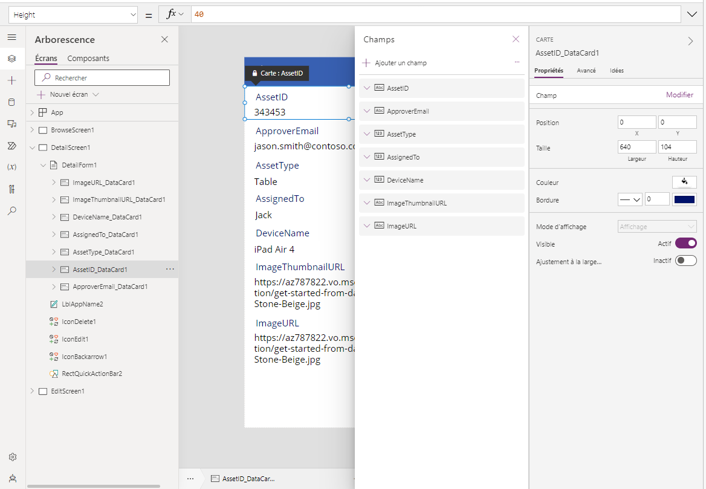Screen dimensions: 706x489
Task: Expand the DeviceName field in Champs
Action: [x=367, y=180]
